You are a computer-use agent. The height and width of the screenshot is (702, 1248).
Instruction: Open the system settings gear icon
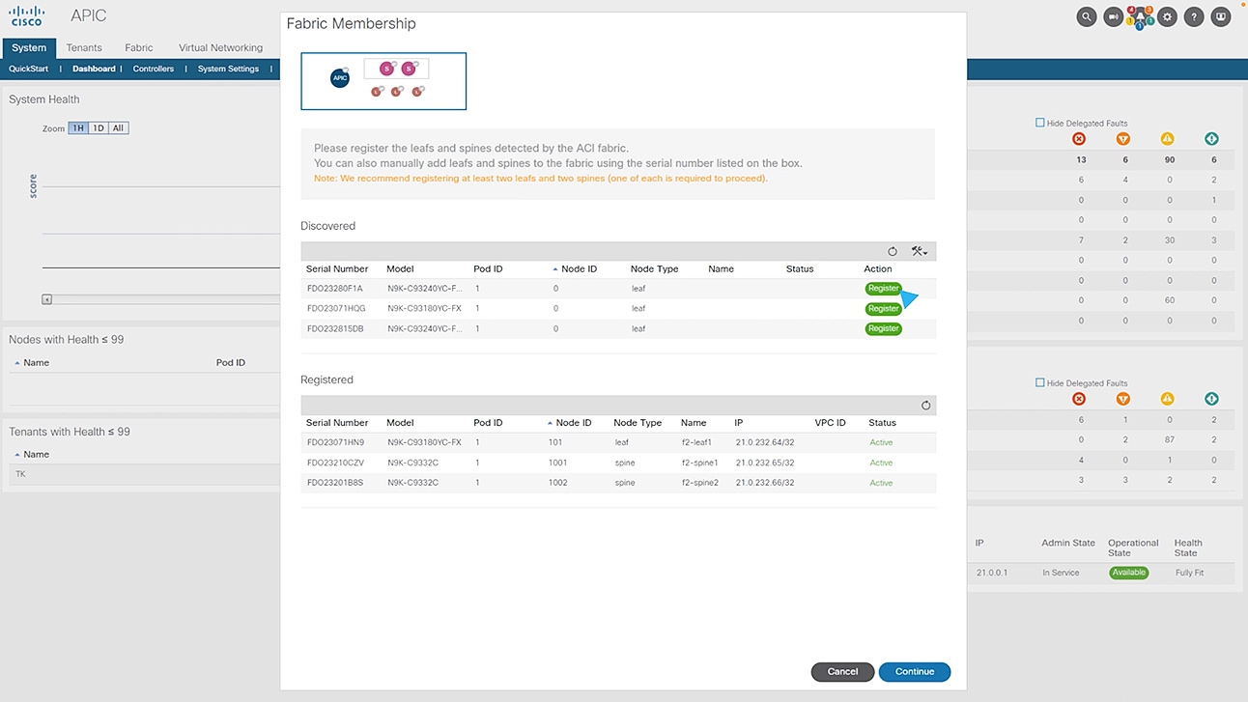1166,16
